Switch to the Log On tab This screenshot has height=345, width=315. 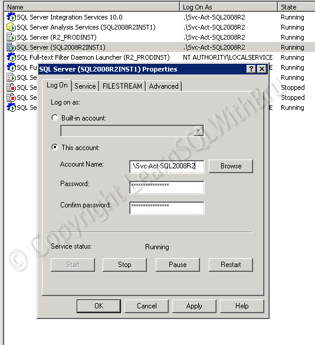tap(57, 86)
